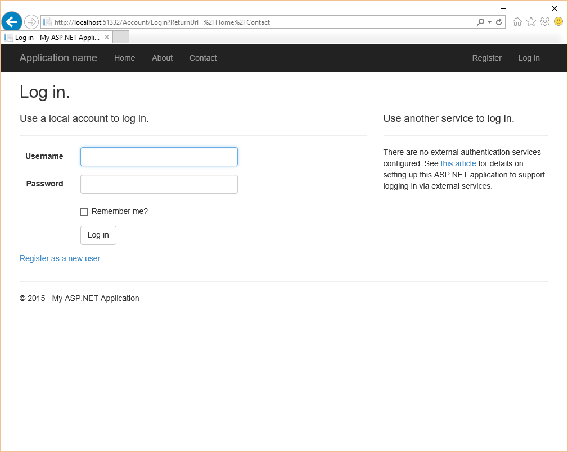This screenshot has width=568, height=452.
Task: Follow the this article link
Action: click(x=458, y=163)
